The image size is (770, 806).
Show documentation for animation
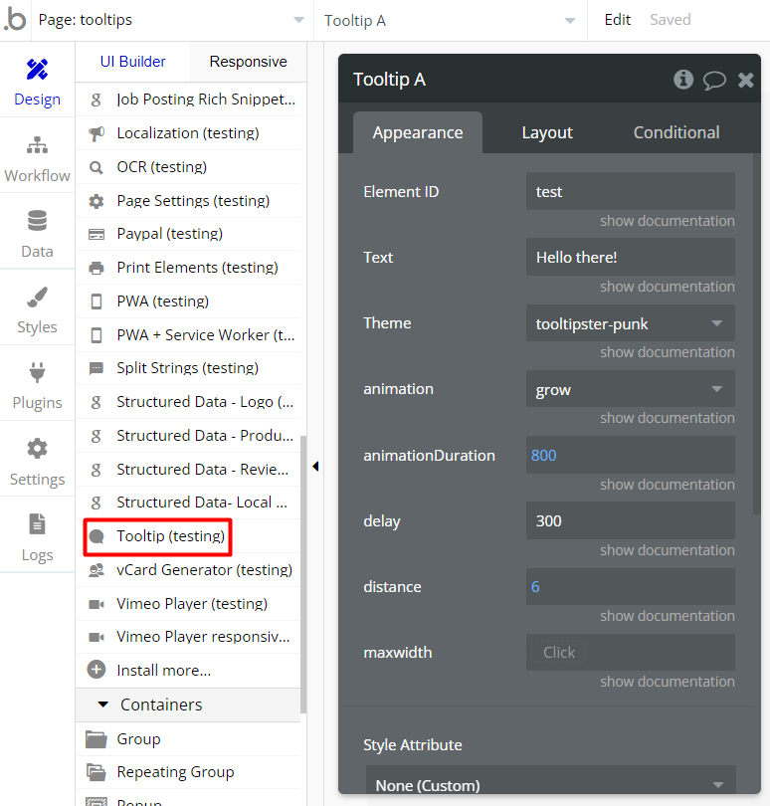click(x=668, y=418)
